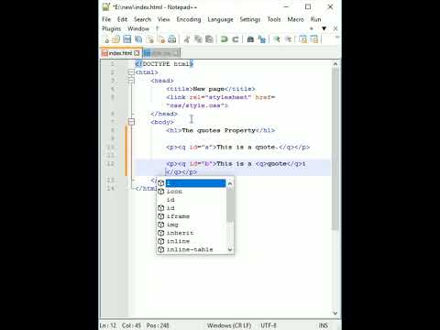Click the Zoom Out toolbar icon
The height and width of the screenshot is (330, 440).
pyautogui.click(x=288, y=39)
